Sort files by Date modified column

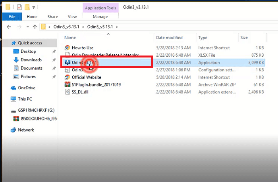(169, 38)
